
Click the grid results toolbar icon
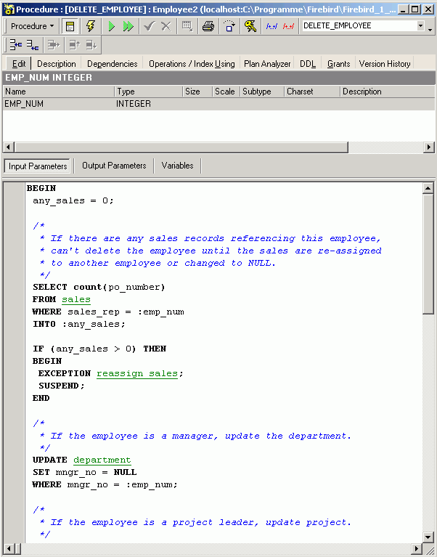coord(187,26)
